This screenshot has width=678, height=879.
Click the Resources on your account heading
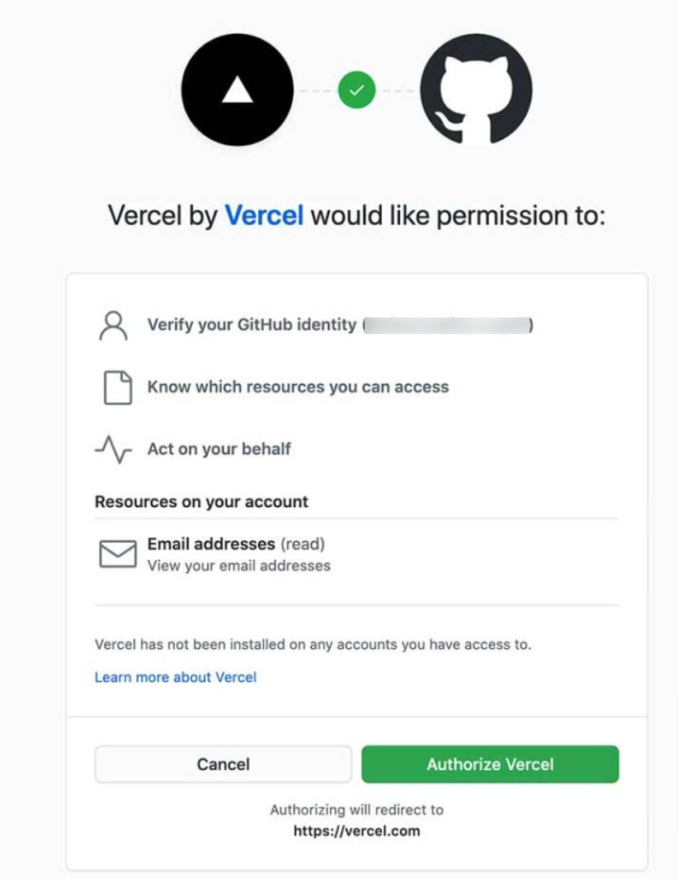pyautogui.click(x=201, y=501)
